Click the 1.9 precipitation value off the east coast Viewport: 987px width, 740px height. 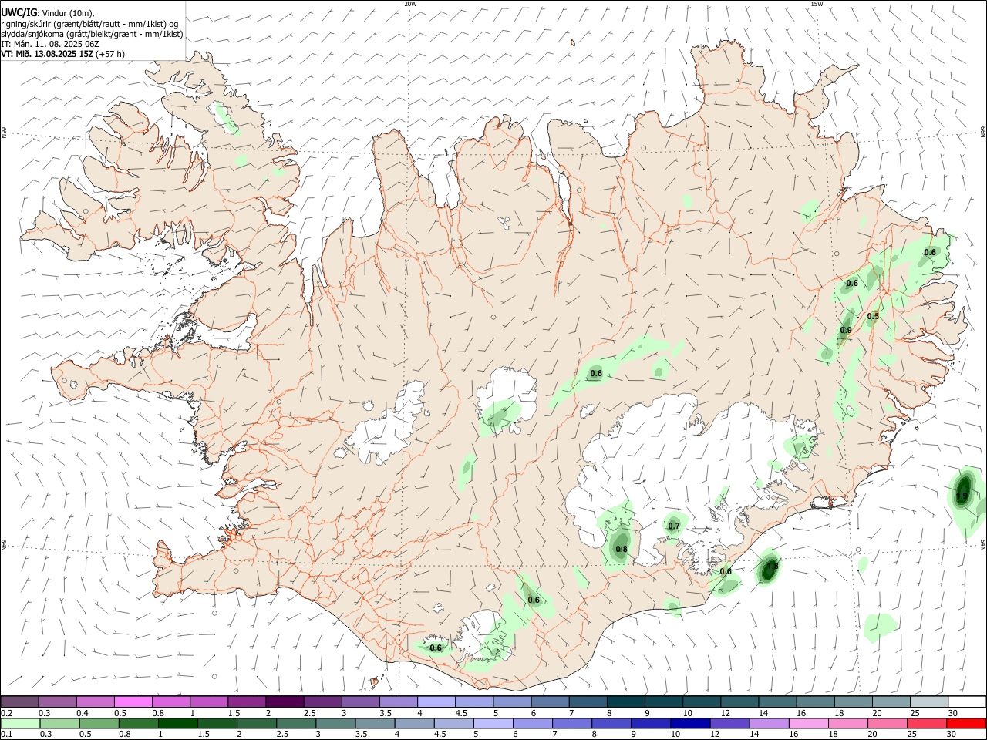click(x=962, y=496)
